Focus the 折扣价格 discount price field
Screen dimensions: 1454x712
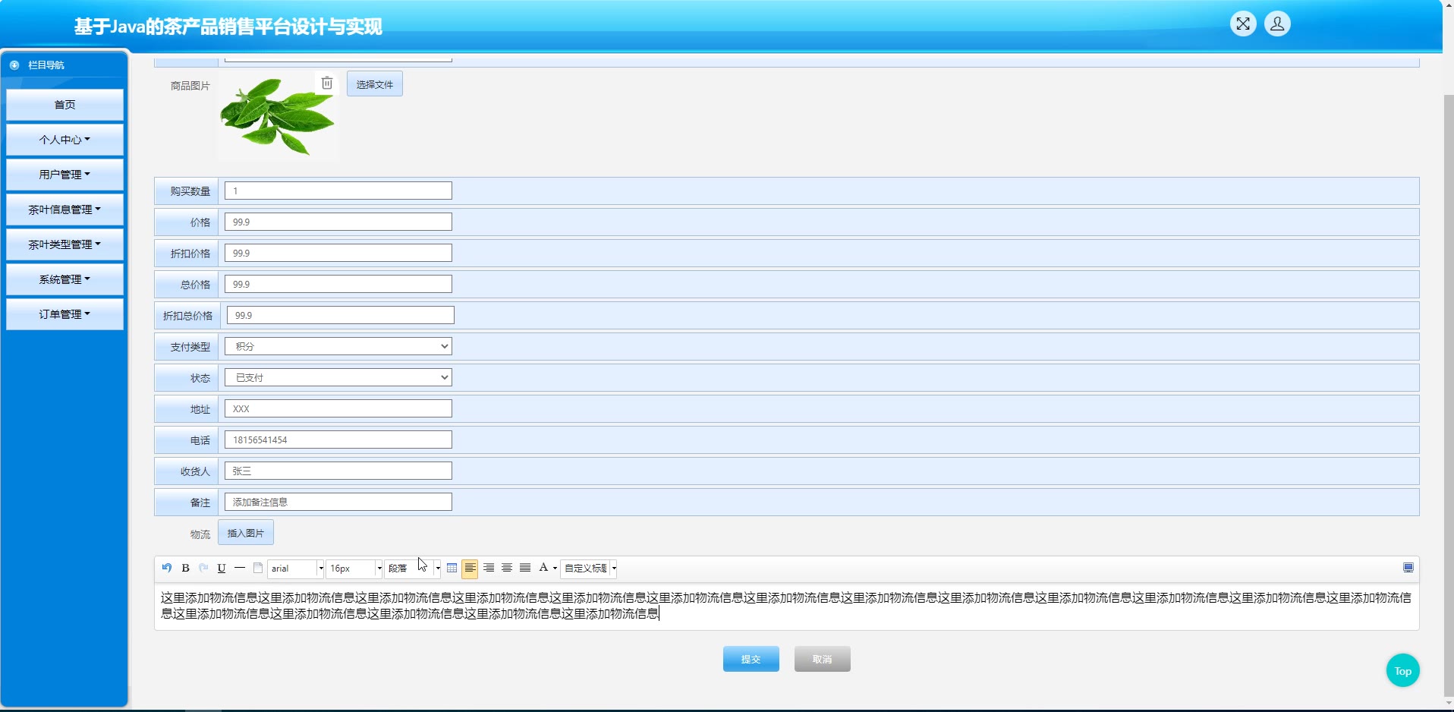pos(338,253)
